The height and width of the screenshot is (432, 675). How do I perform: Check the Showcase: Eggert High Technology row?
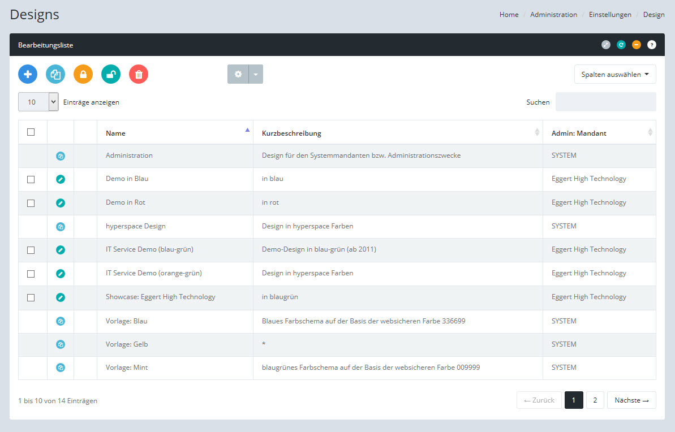coord(31,297)
